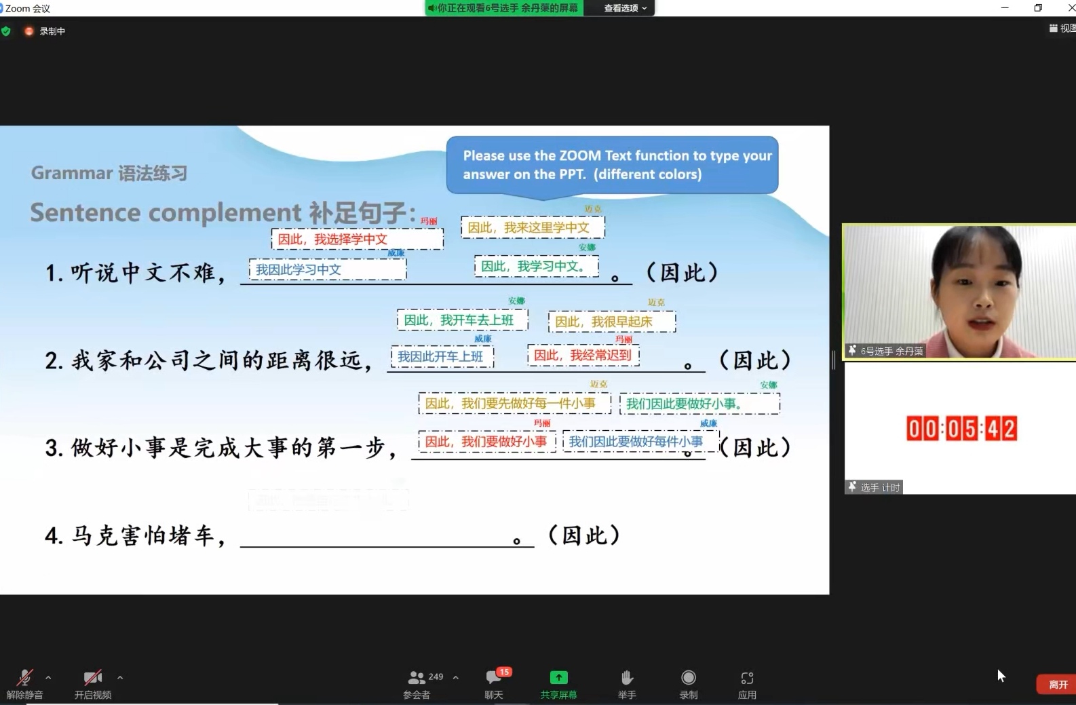Click the red countdown timer tile
1076x705 pixels.
point(961,429)
